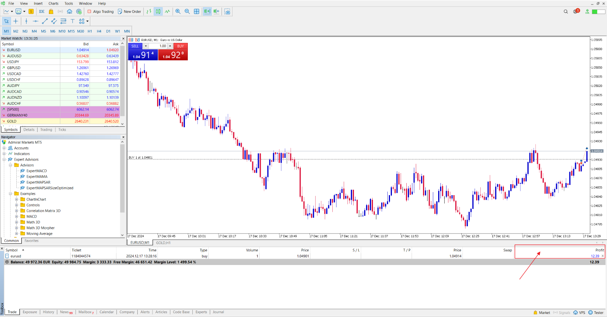Select the H1 timeframe
The width and height of the screenshot is (607, 317).
(x=90, y=31)
